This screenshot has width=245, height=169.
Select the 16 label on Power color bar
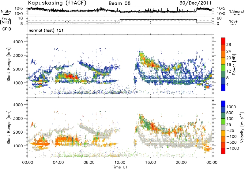tap(228, 65)
